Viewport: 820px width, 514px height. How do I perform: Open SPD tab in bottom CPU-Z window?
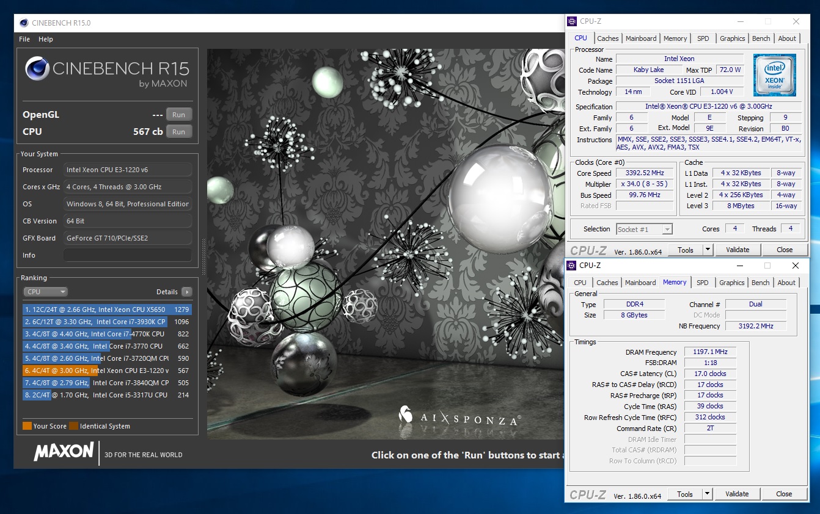(x=703, y=283)
